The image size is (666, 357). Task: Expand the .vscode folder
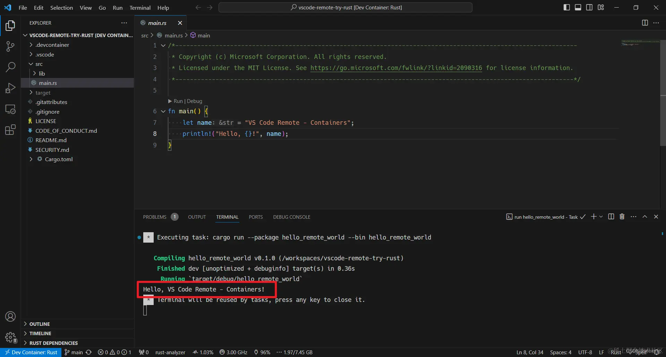tap(31, 54)
